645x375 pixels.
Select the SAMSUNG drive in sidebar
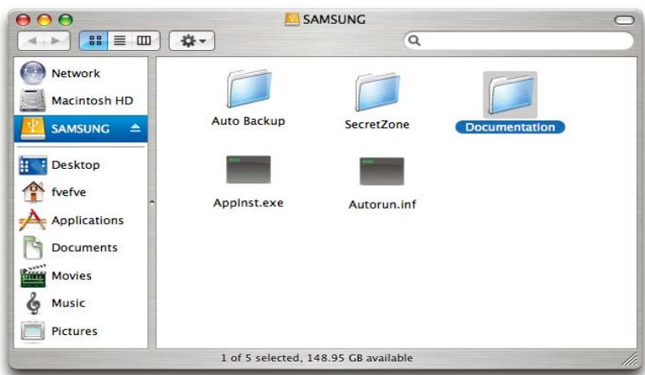click(x=81, y=129)
